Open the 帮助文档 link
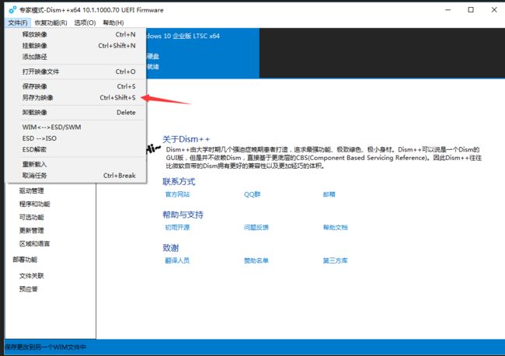505x356 pixels. tap(336, 228)
